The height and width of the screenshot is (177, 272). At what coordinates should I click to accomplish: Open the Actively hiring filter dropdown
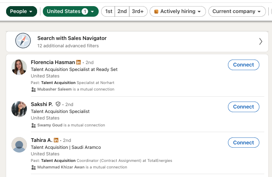(178, 11)
